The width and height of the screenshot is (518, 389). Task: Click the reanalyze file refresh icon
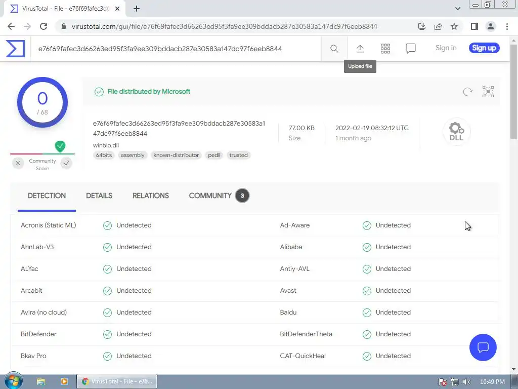[467, 92]
